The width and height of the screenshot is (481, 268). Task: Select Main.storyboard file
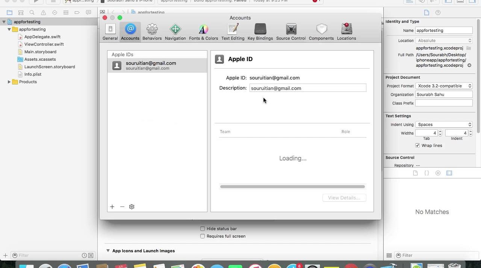tap(40, 52)
